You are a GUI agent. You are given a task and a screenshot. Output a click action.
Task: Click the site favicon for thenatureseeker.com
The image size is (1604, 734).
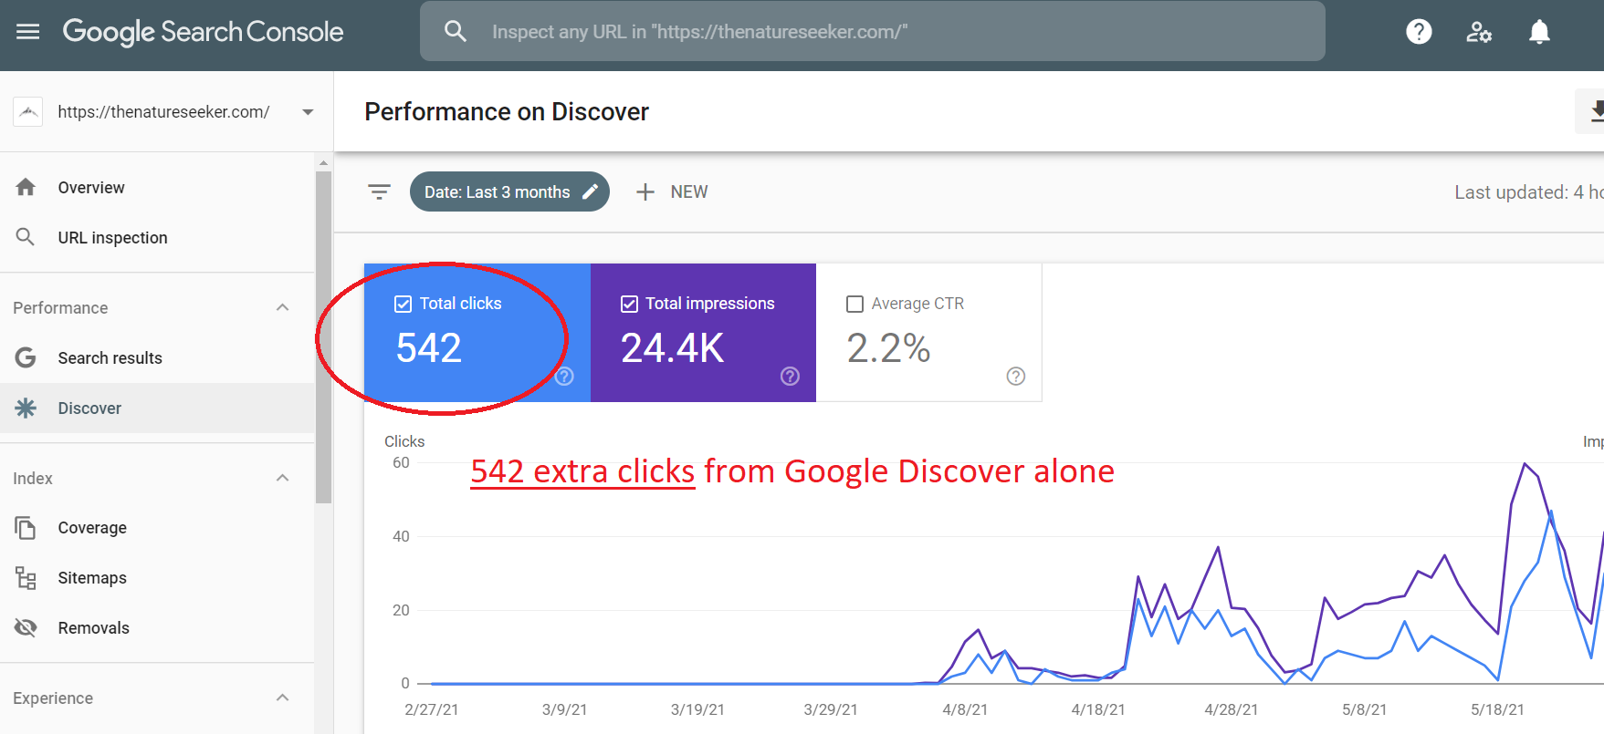[28, 111]
